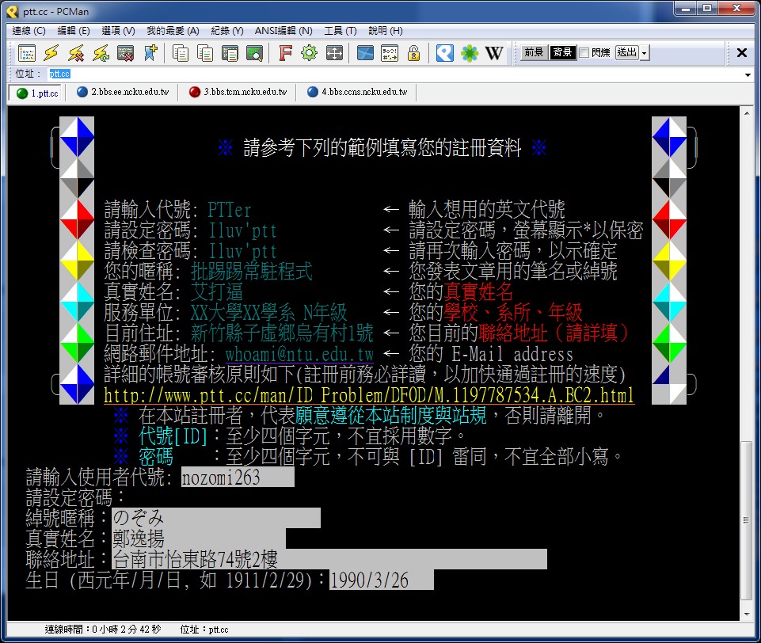Open the site list toolbar icon
The width and height of the screenshot is (761, 643).
[27, 53]
